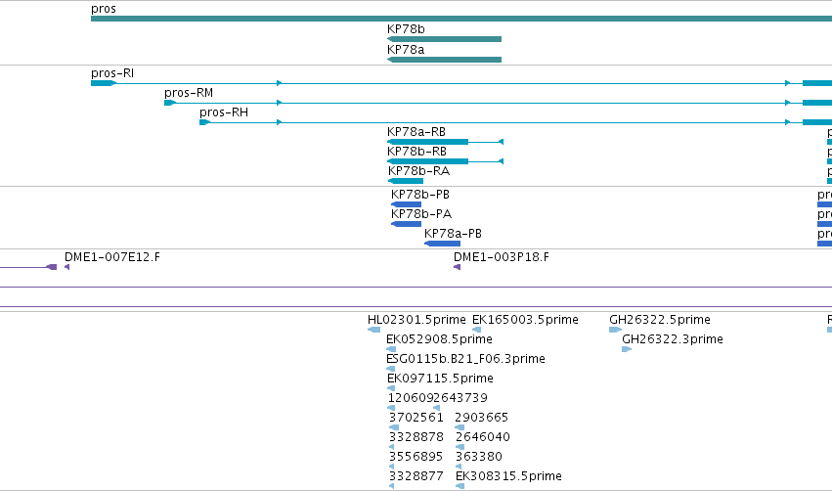832x491 pixels.
Task: Click the KP78b-RB transcript glyph
Action: coord(445,161)
